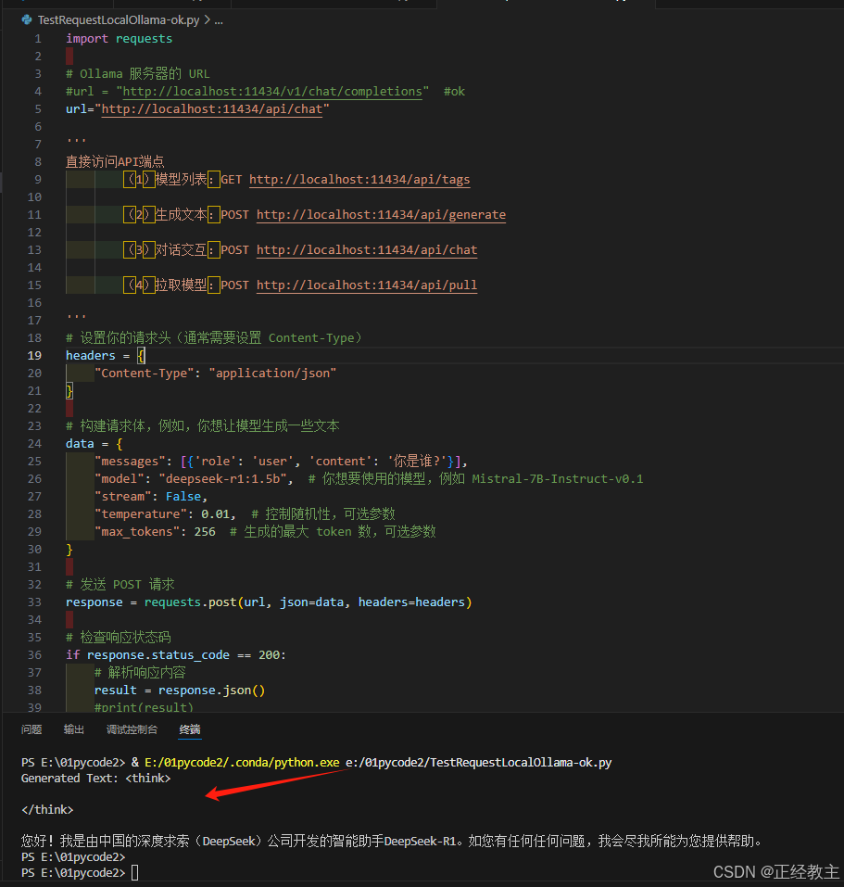Click the breadcrumb ellipsis after the file name
This screenshot has height=887, width=844.
(219, 20)
